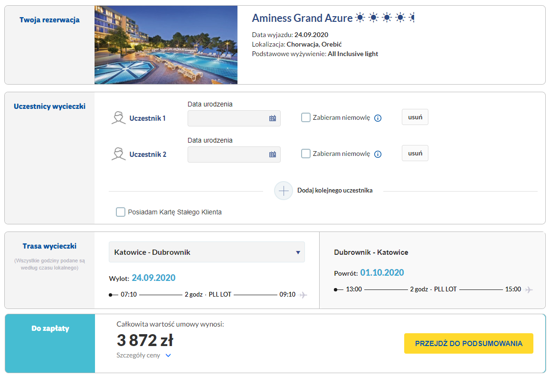Viewport: 550px width, 376px height.
Task: Click Przejdź do podsumowania button
Action: [x=469, y=343]
